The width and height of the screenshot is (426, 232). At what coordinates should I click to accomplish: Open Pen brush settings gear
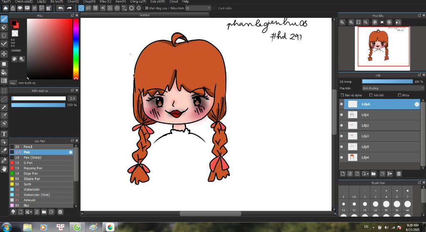71,152
